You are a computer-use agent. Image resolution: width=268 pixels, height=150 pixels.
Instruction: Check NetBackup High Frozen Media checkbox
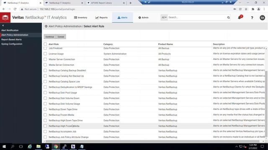[x=45, y=126]
